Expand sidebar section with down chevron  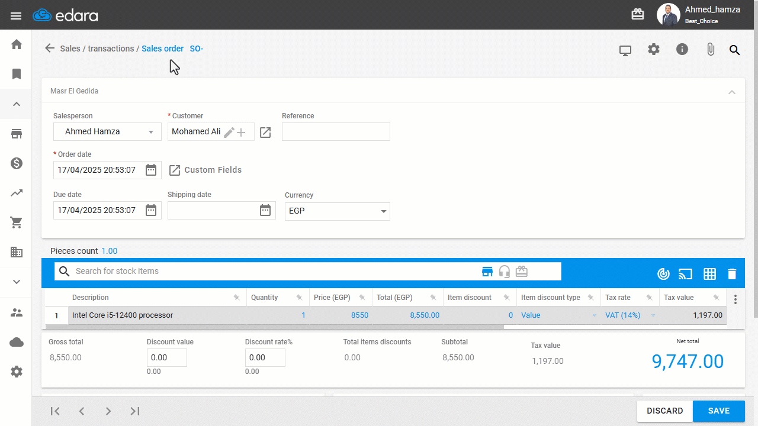[x=17, y=282]
